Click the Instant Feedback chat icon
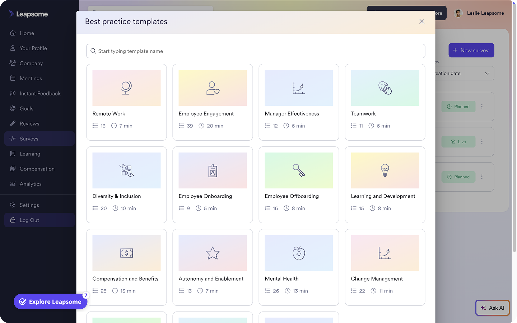 [x=13, y=93]
